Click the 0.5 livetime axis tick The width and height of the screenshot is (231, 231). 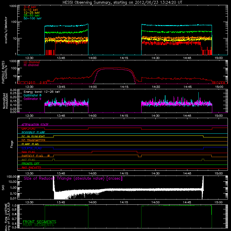click(14, 227)
